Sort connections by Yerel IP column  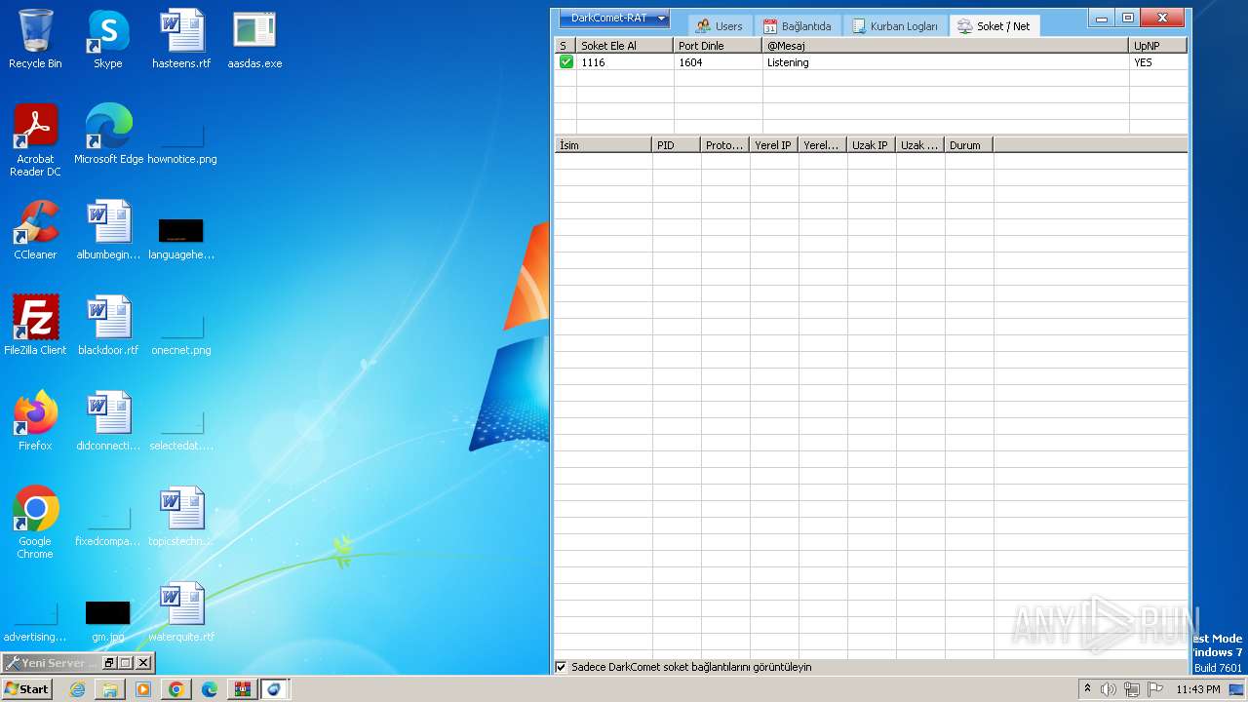[x=774, y=145]
